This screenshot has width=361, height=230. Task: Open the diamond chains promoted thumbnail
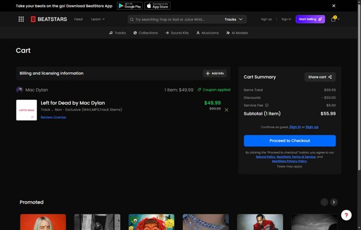pyautogui.click(x=206, y=222)
